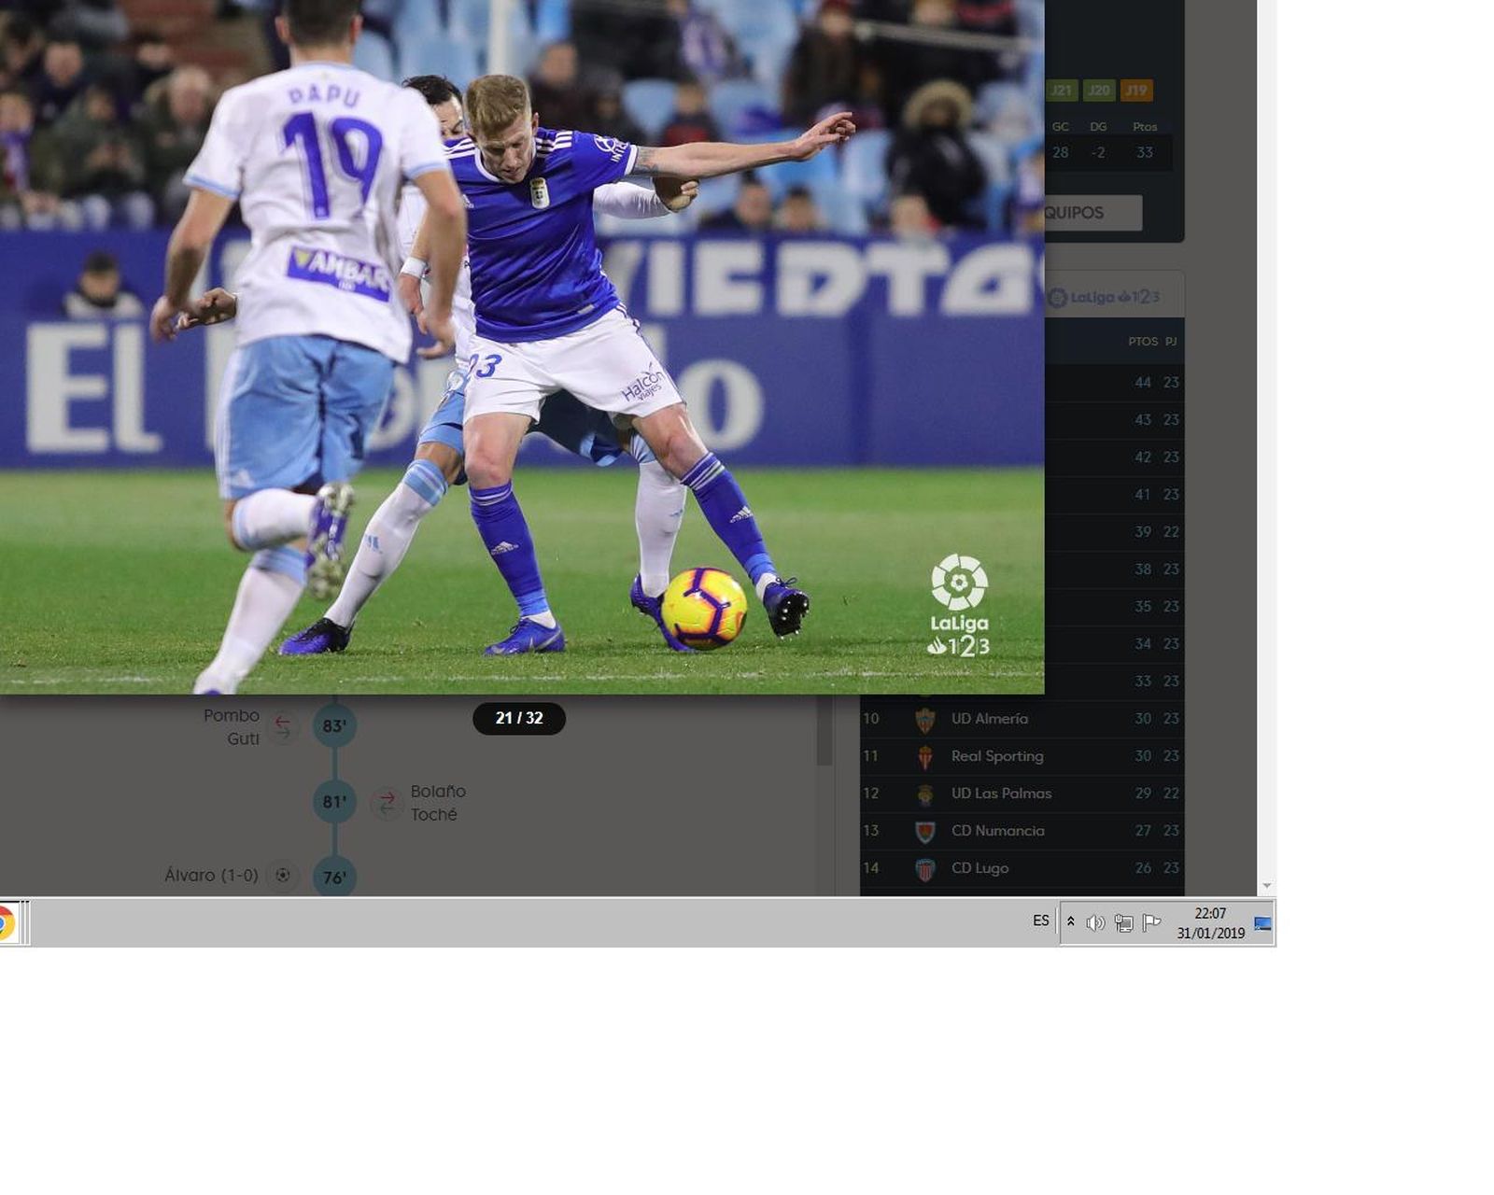Open the volume speaker tray icon

1095,923
